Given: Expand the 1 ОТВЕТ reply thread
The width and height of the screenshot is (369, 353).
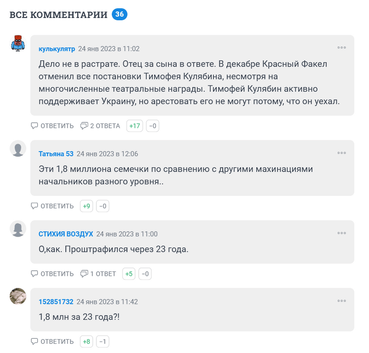Looking at the screenshot, I should pyautogui.click(x=98, y=274).
